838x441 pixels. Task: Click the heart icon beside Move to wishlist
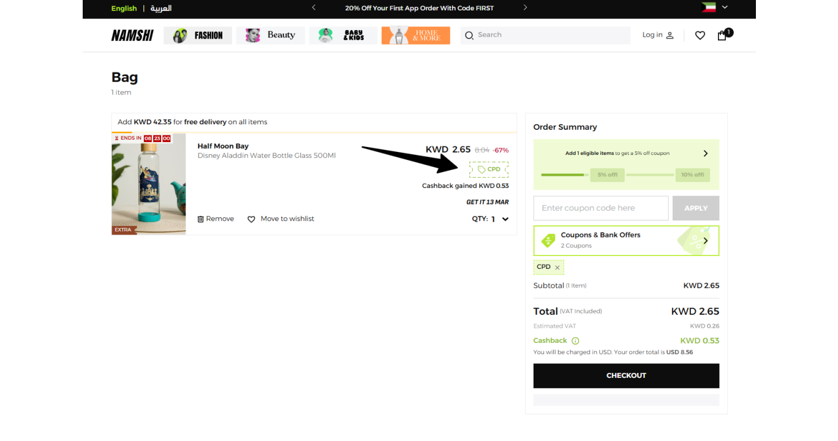point(251,219)
